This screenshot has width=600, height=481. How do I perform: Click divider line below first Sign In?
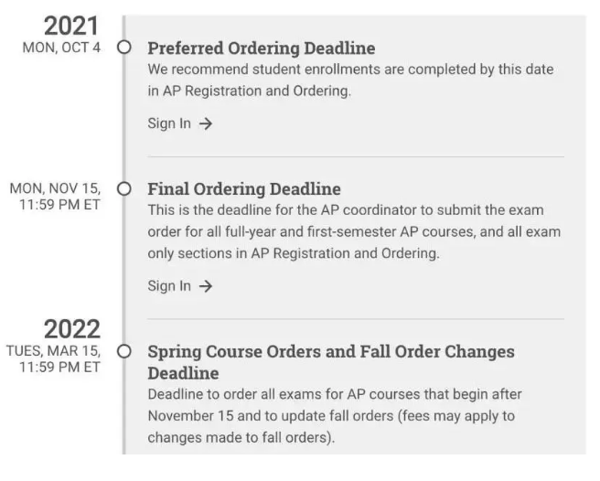356,156
